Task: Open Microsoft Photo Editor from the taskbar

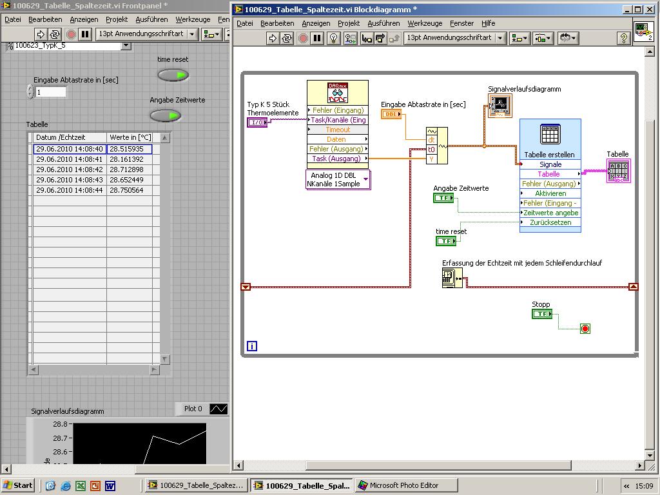Action: pos(406,485)
